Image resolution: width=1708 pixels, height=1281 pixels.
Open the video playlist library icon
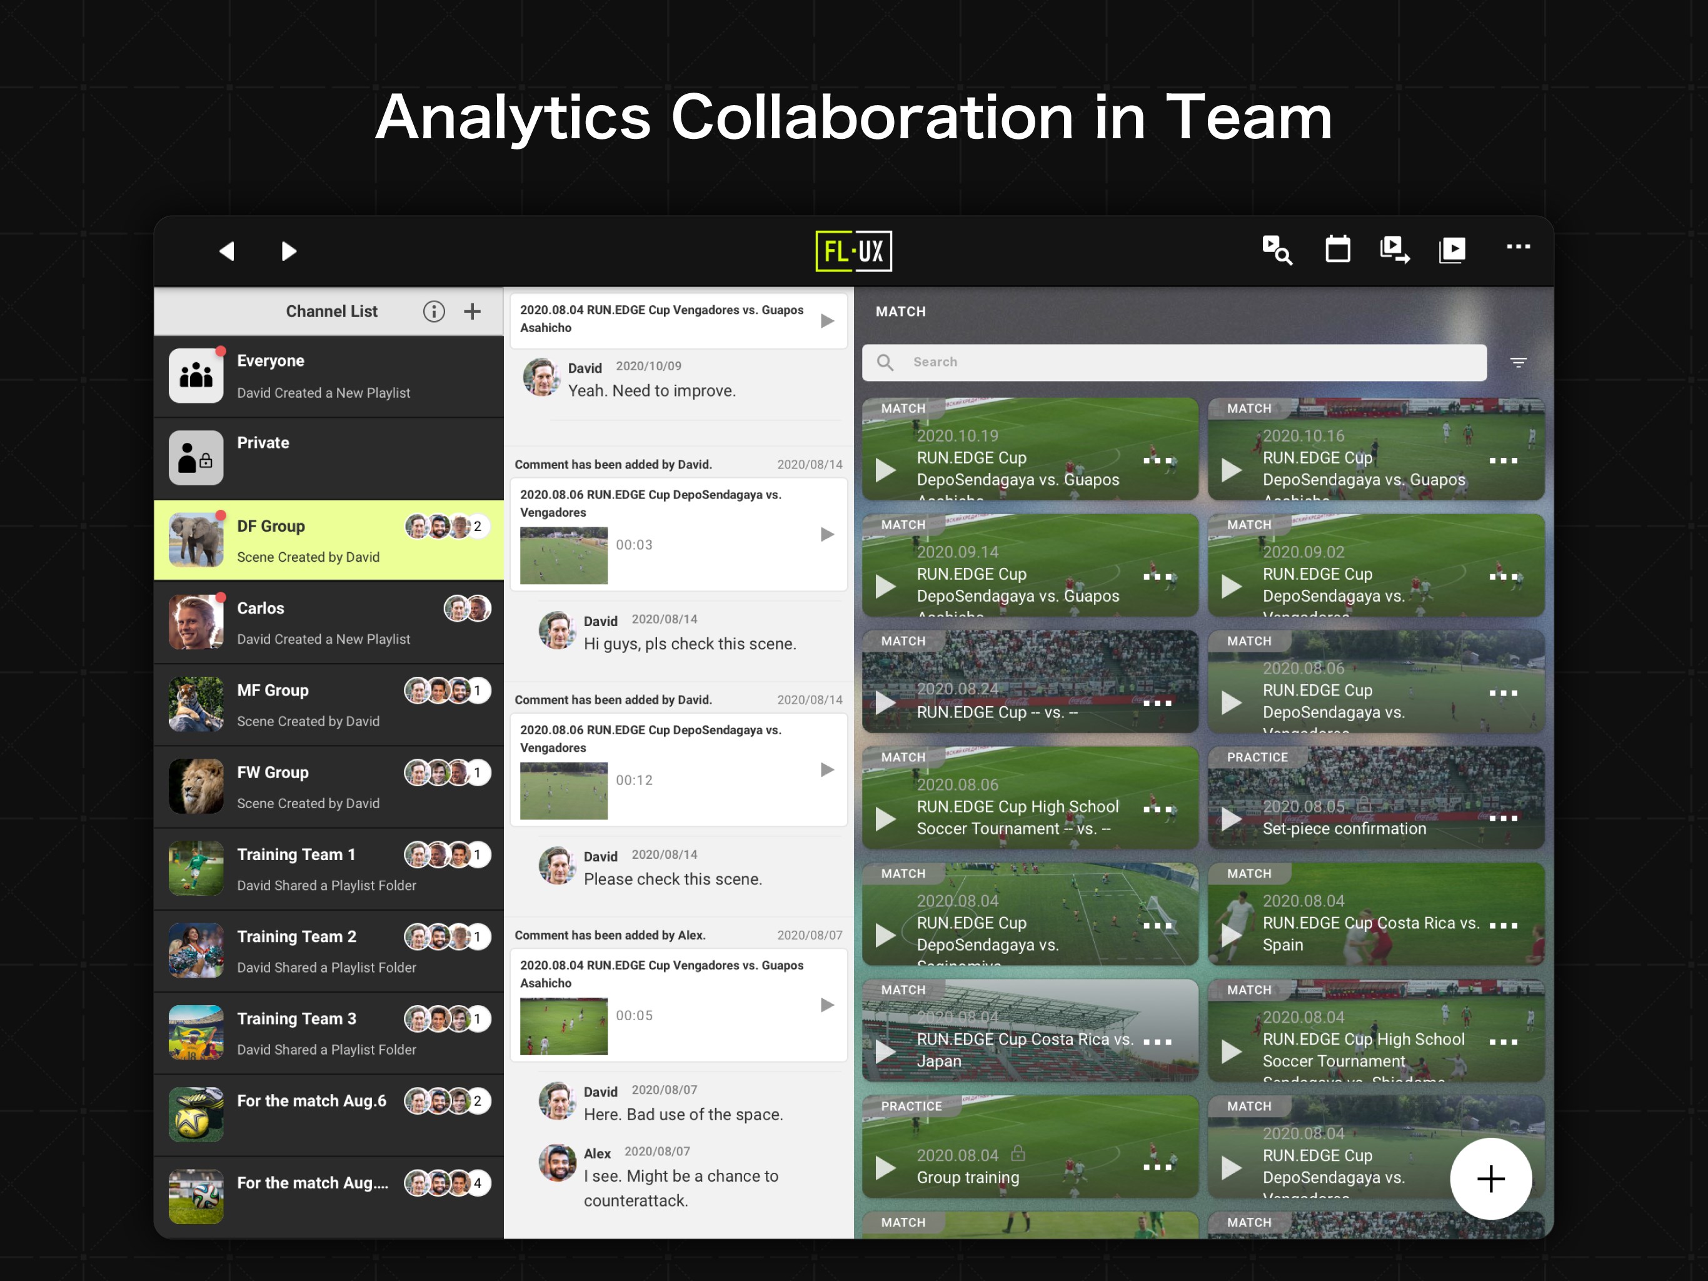tap(1452, 250)
